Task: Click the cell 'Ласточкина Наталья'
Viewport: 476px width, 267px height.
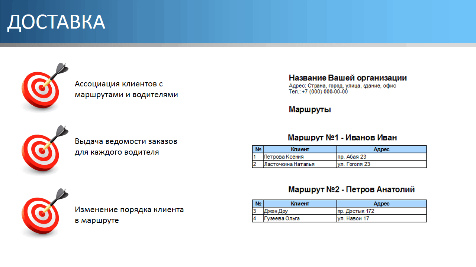Action: [300, 164]
